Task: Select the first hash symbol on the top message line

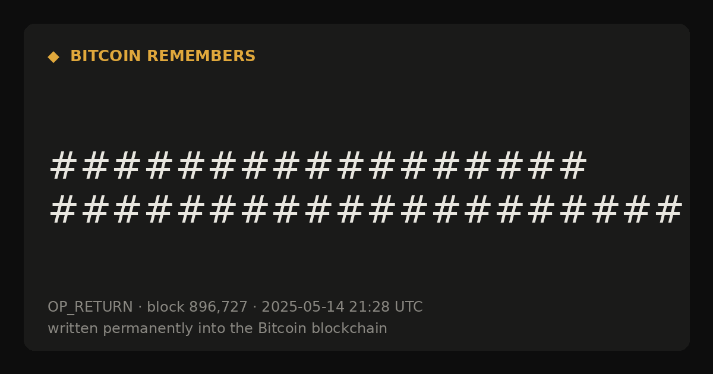Action: tap(63, 166)
